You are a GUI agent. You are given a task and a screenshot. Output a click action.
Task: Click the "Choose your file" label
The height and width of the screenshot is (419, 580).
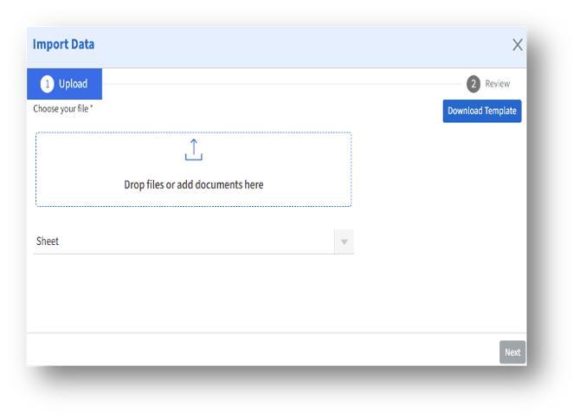point(61,108)
